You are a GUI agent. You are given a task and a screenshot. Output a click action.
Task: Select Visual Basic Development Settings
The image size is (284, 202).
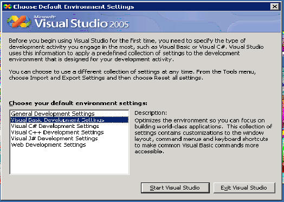tap(69, 120)
